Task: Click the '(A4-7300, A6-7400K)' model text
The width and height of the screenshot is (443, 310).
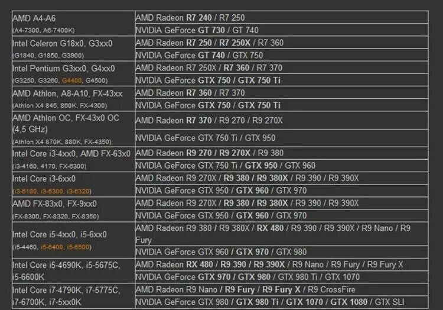Action: 44,31
